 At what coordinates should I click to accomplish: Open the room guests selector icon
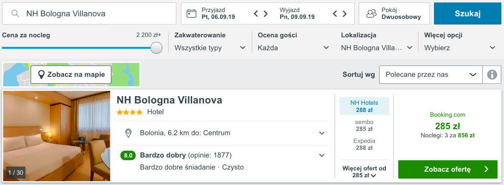pos(371,13)
